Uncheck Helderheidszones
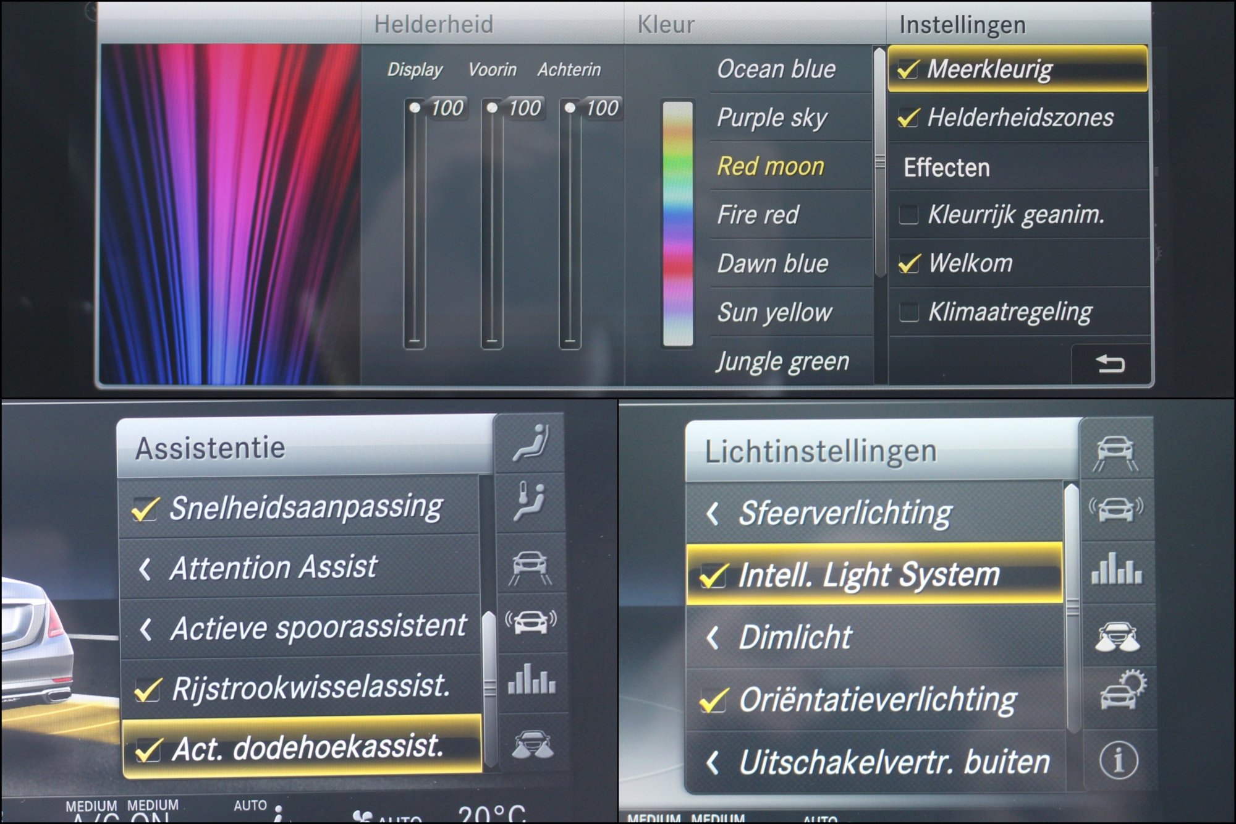 (908, 117)
